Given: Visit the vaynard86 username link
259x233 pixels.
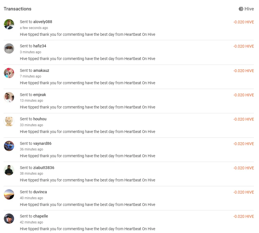Looking at the screenshot, I should pyautogui.click(x=42, y=143).
